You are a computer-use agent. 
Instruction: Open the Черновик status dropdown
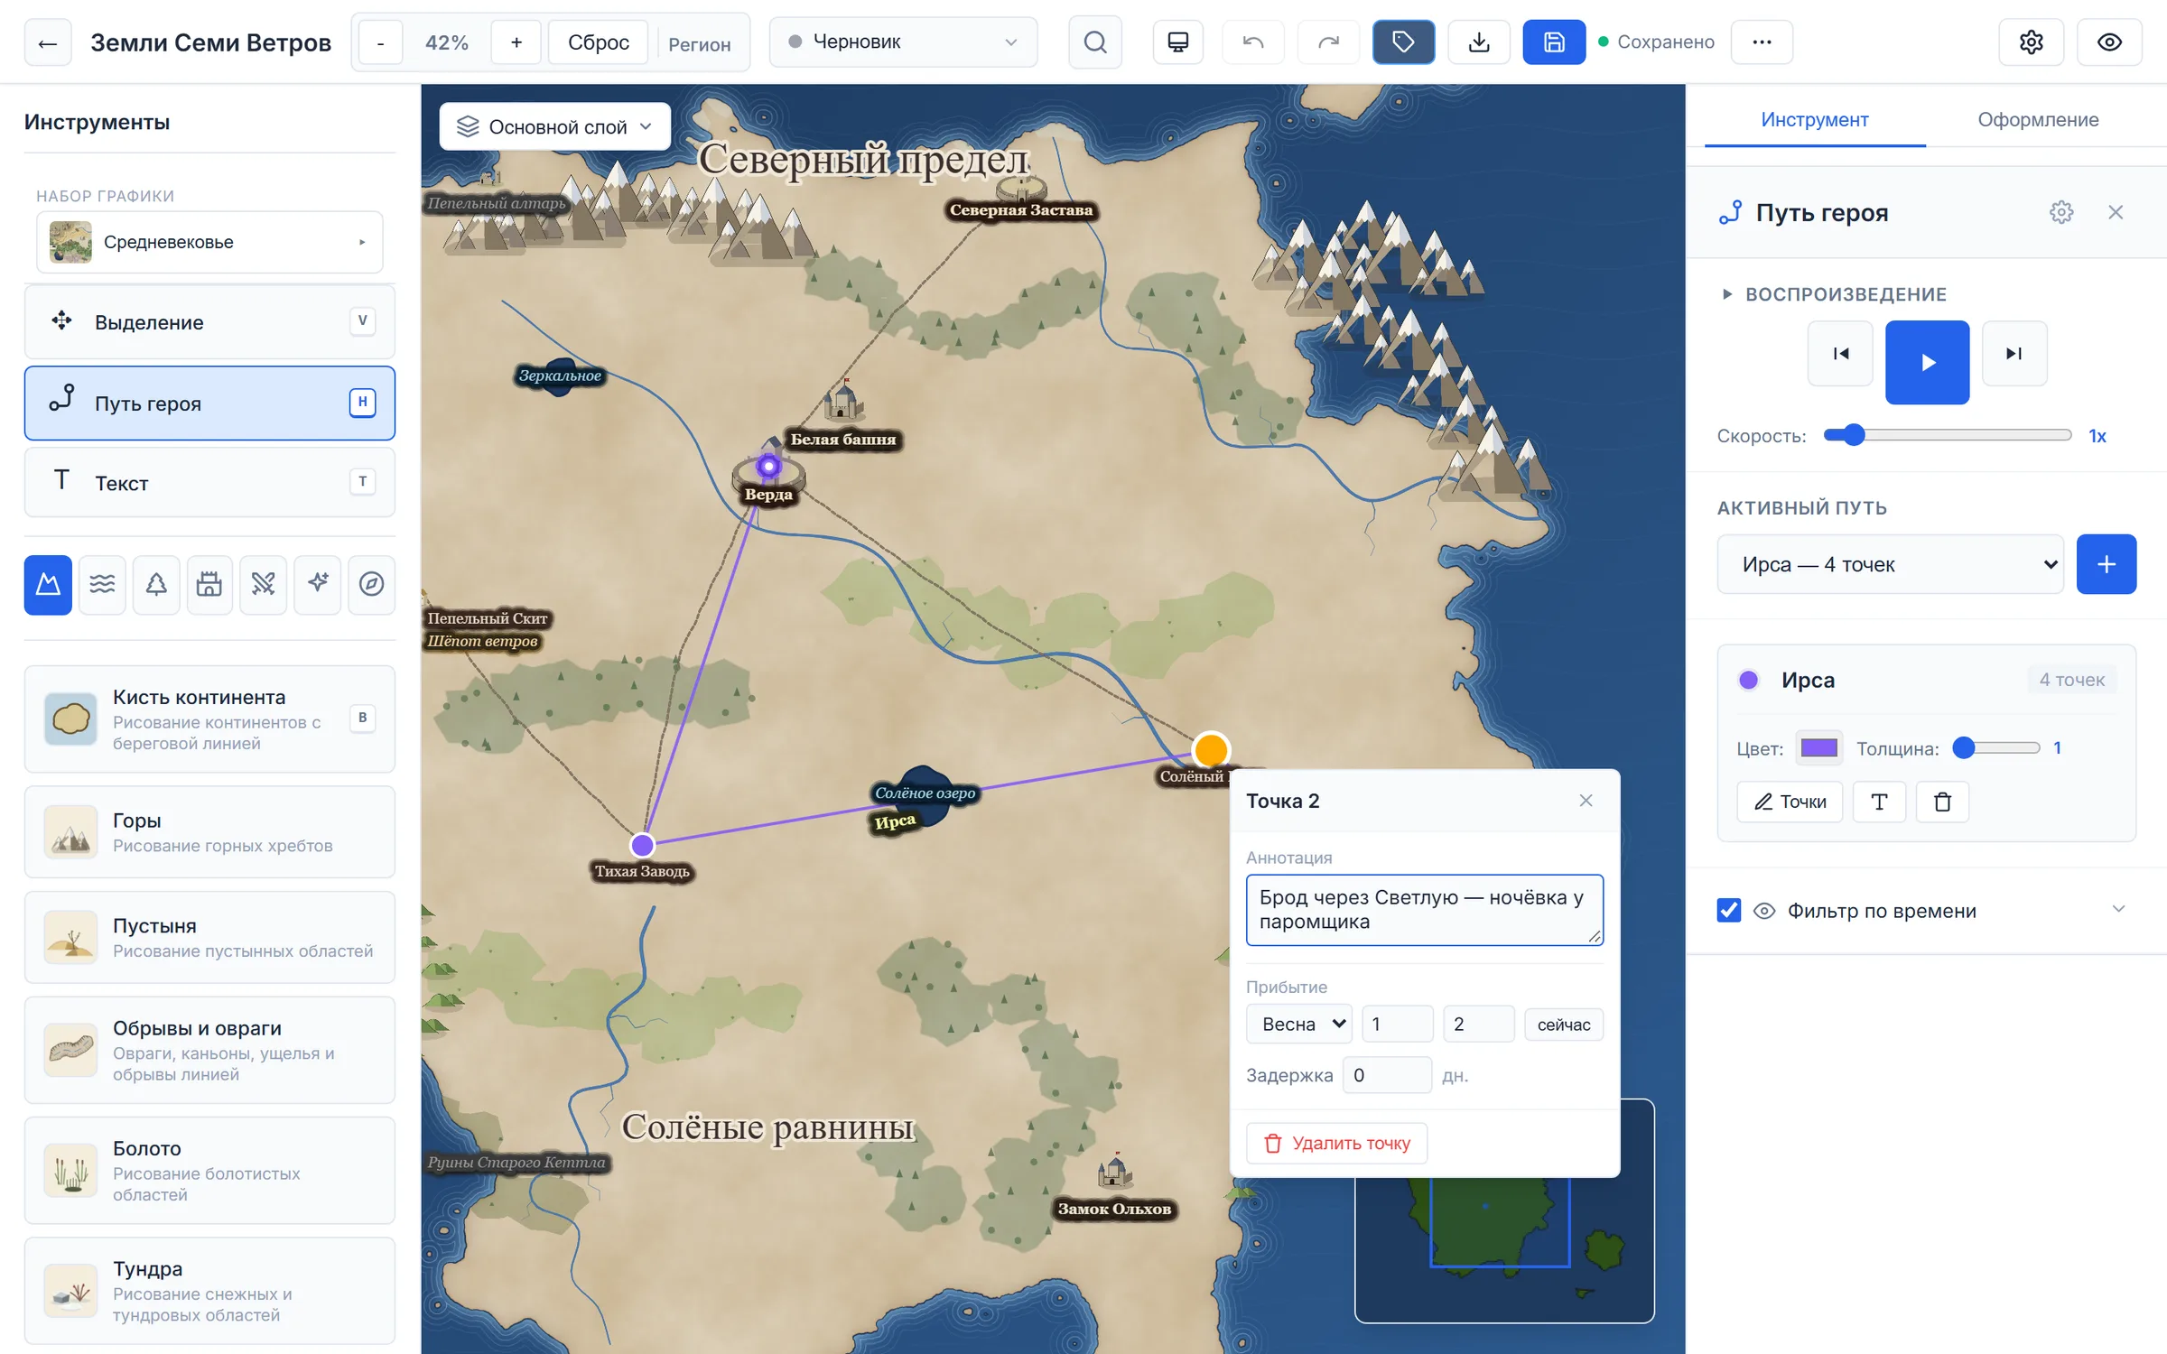coord(903,42)
